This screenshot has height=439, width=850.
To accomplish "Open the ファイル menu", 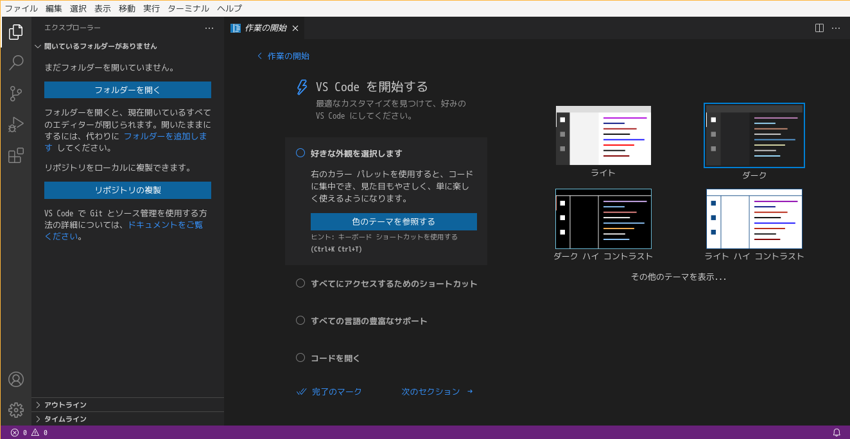I will pyautogui.click(x=21, y=8).
